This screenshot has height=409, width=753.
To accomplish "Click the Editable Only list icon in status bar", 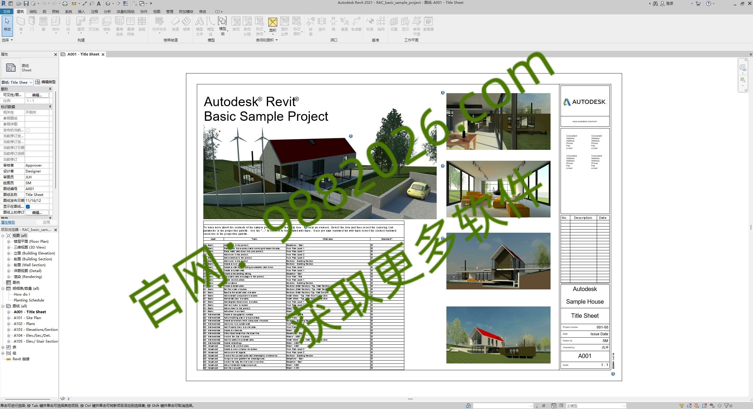I will 554,406.
